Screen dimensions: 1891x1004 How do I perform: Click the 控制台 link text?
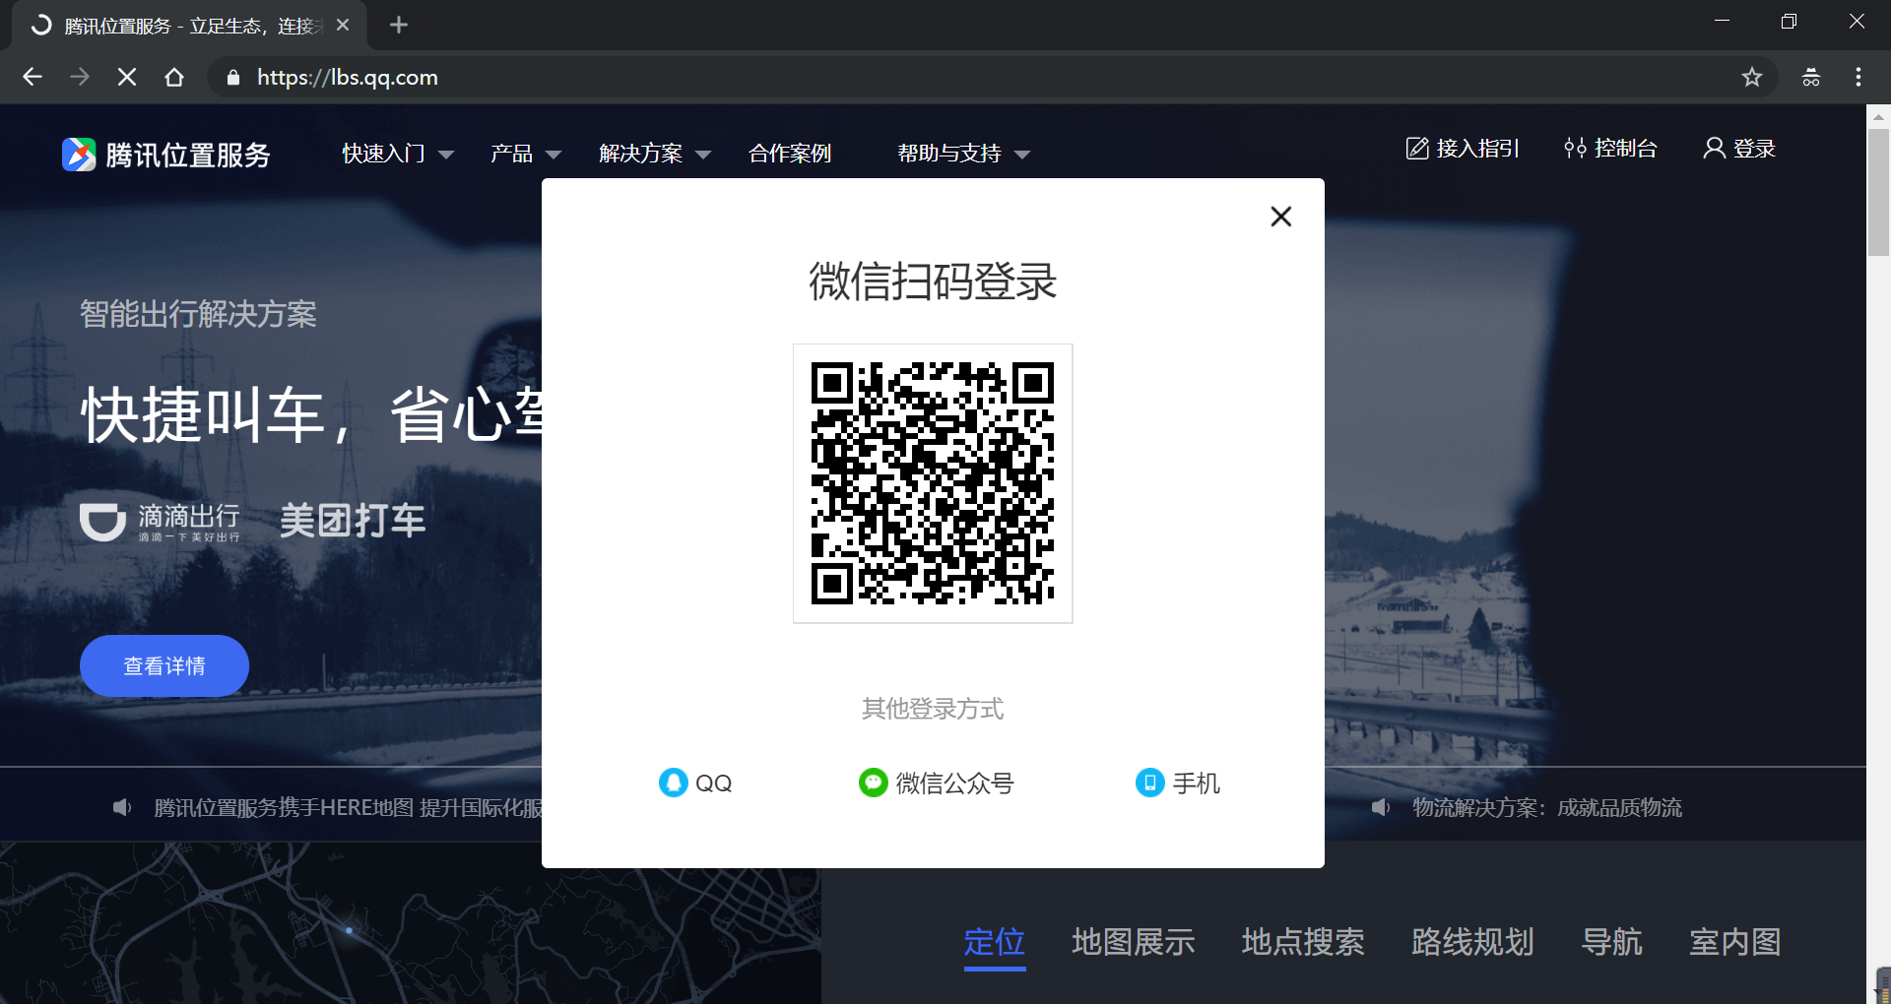click(1626, 149)
